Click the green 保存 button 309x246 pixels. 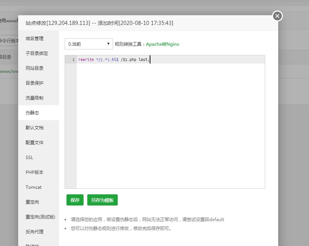point(75,200)
